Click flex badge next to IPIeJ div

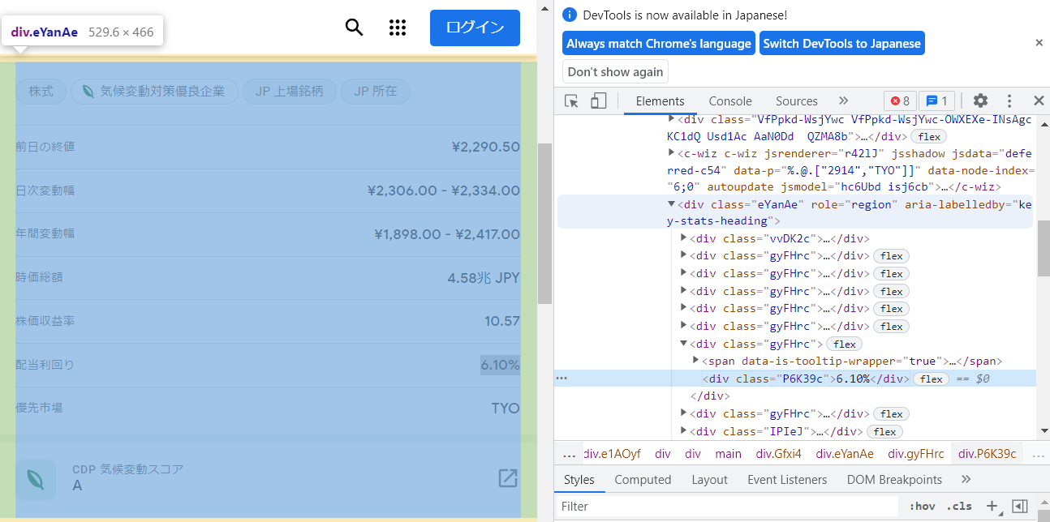click(x=884, y=432)
